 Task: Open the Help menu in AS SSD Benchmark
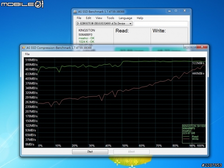pyautogui.click(x=140, y=18)
